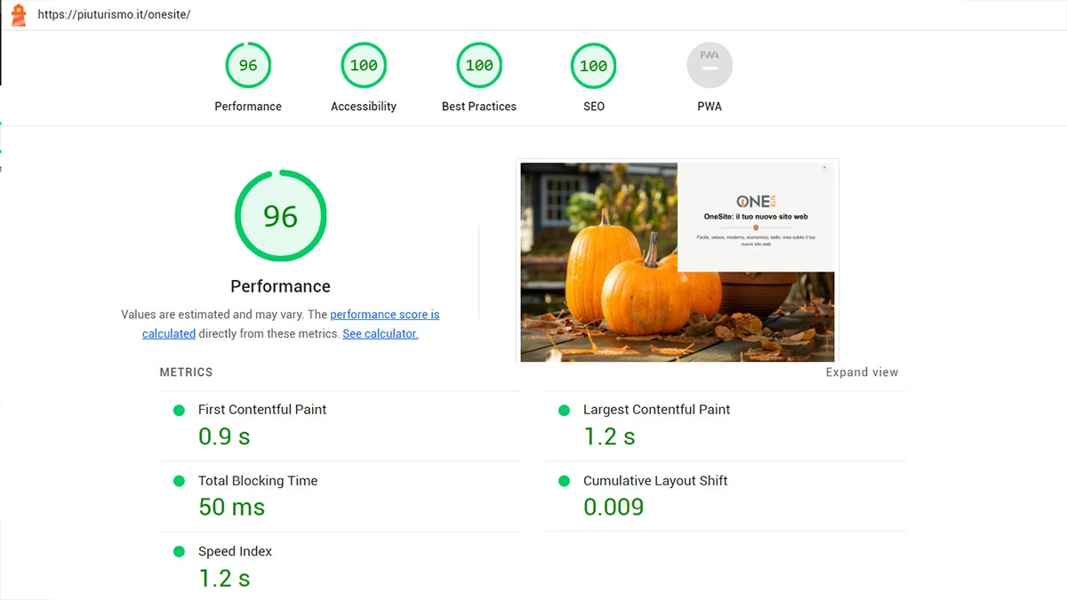The image size is (1067, 600).
Task: Click the Lighthouse logo icon
Action: [18, 15]
